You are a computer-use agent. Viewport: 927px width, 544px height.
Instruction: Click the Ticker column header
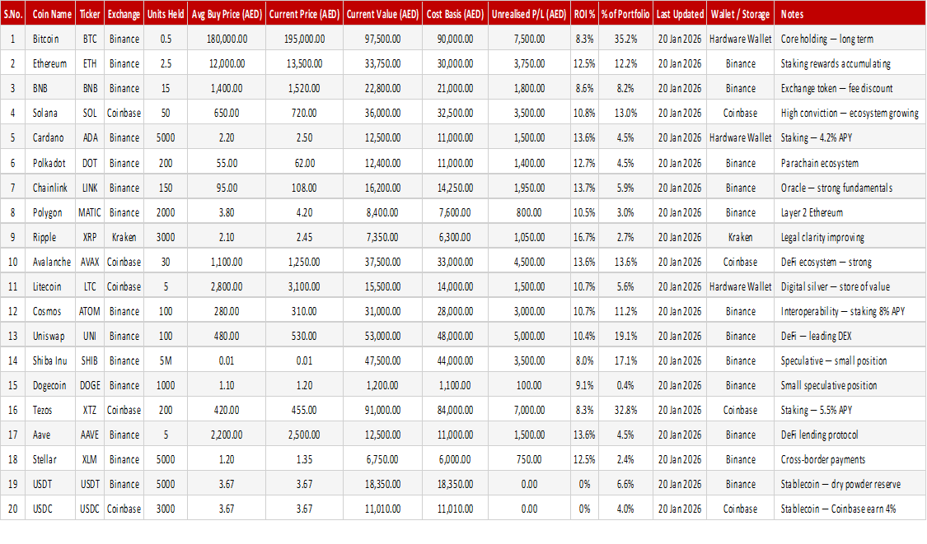pyautogui.click(x=90, y=14)
